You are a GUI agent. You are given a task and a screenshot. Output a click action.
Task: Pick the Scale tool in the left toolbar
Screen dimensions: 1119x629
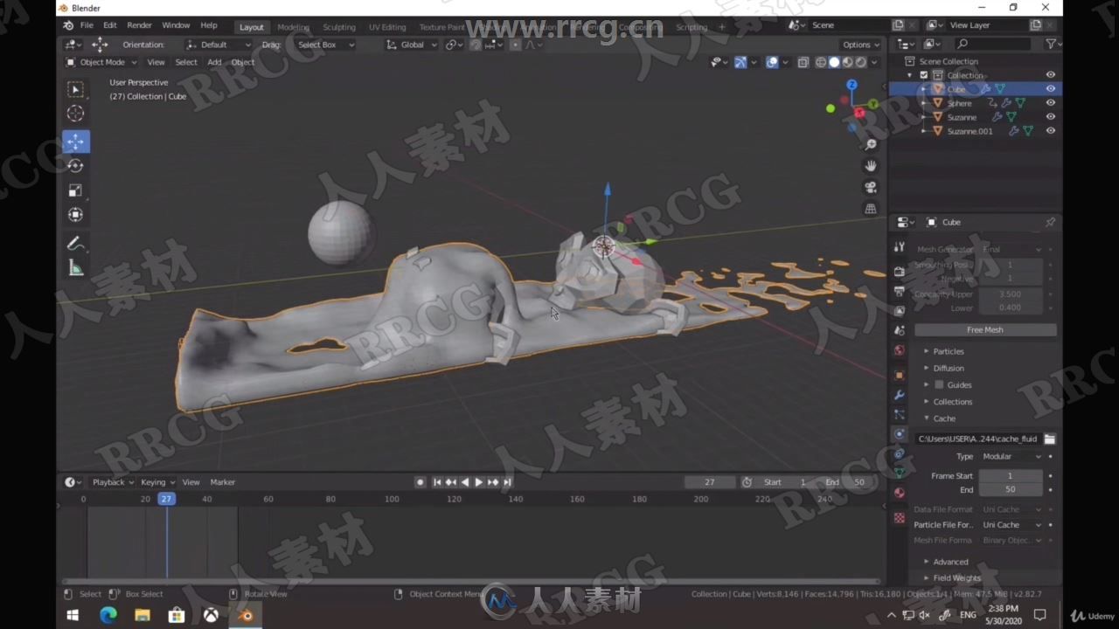tap(76, 190)
